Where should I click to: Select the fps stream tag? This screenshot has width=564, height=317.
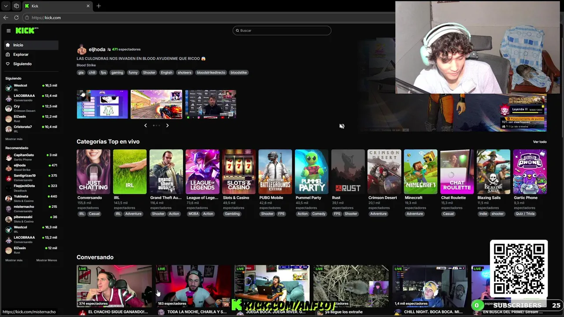click(x=103, y=73)
